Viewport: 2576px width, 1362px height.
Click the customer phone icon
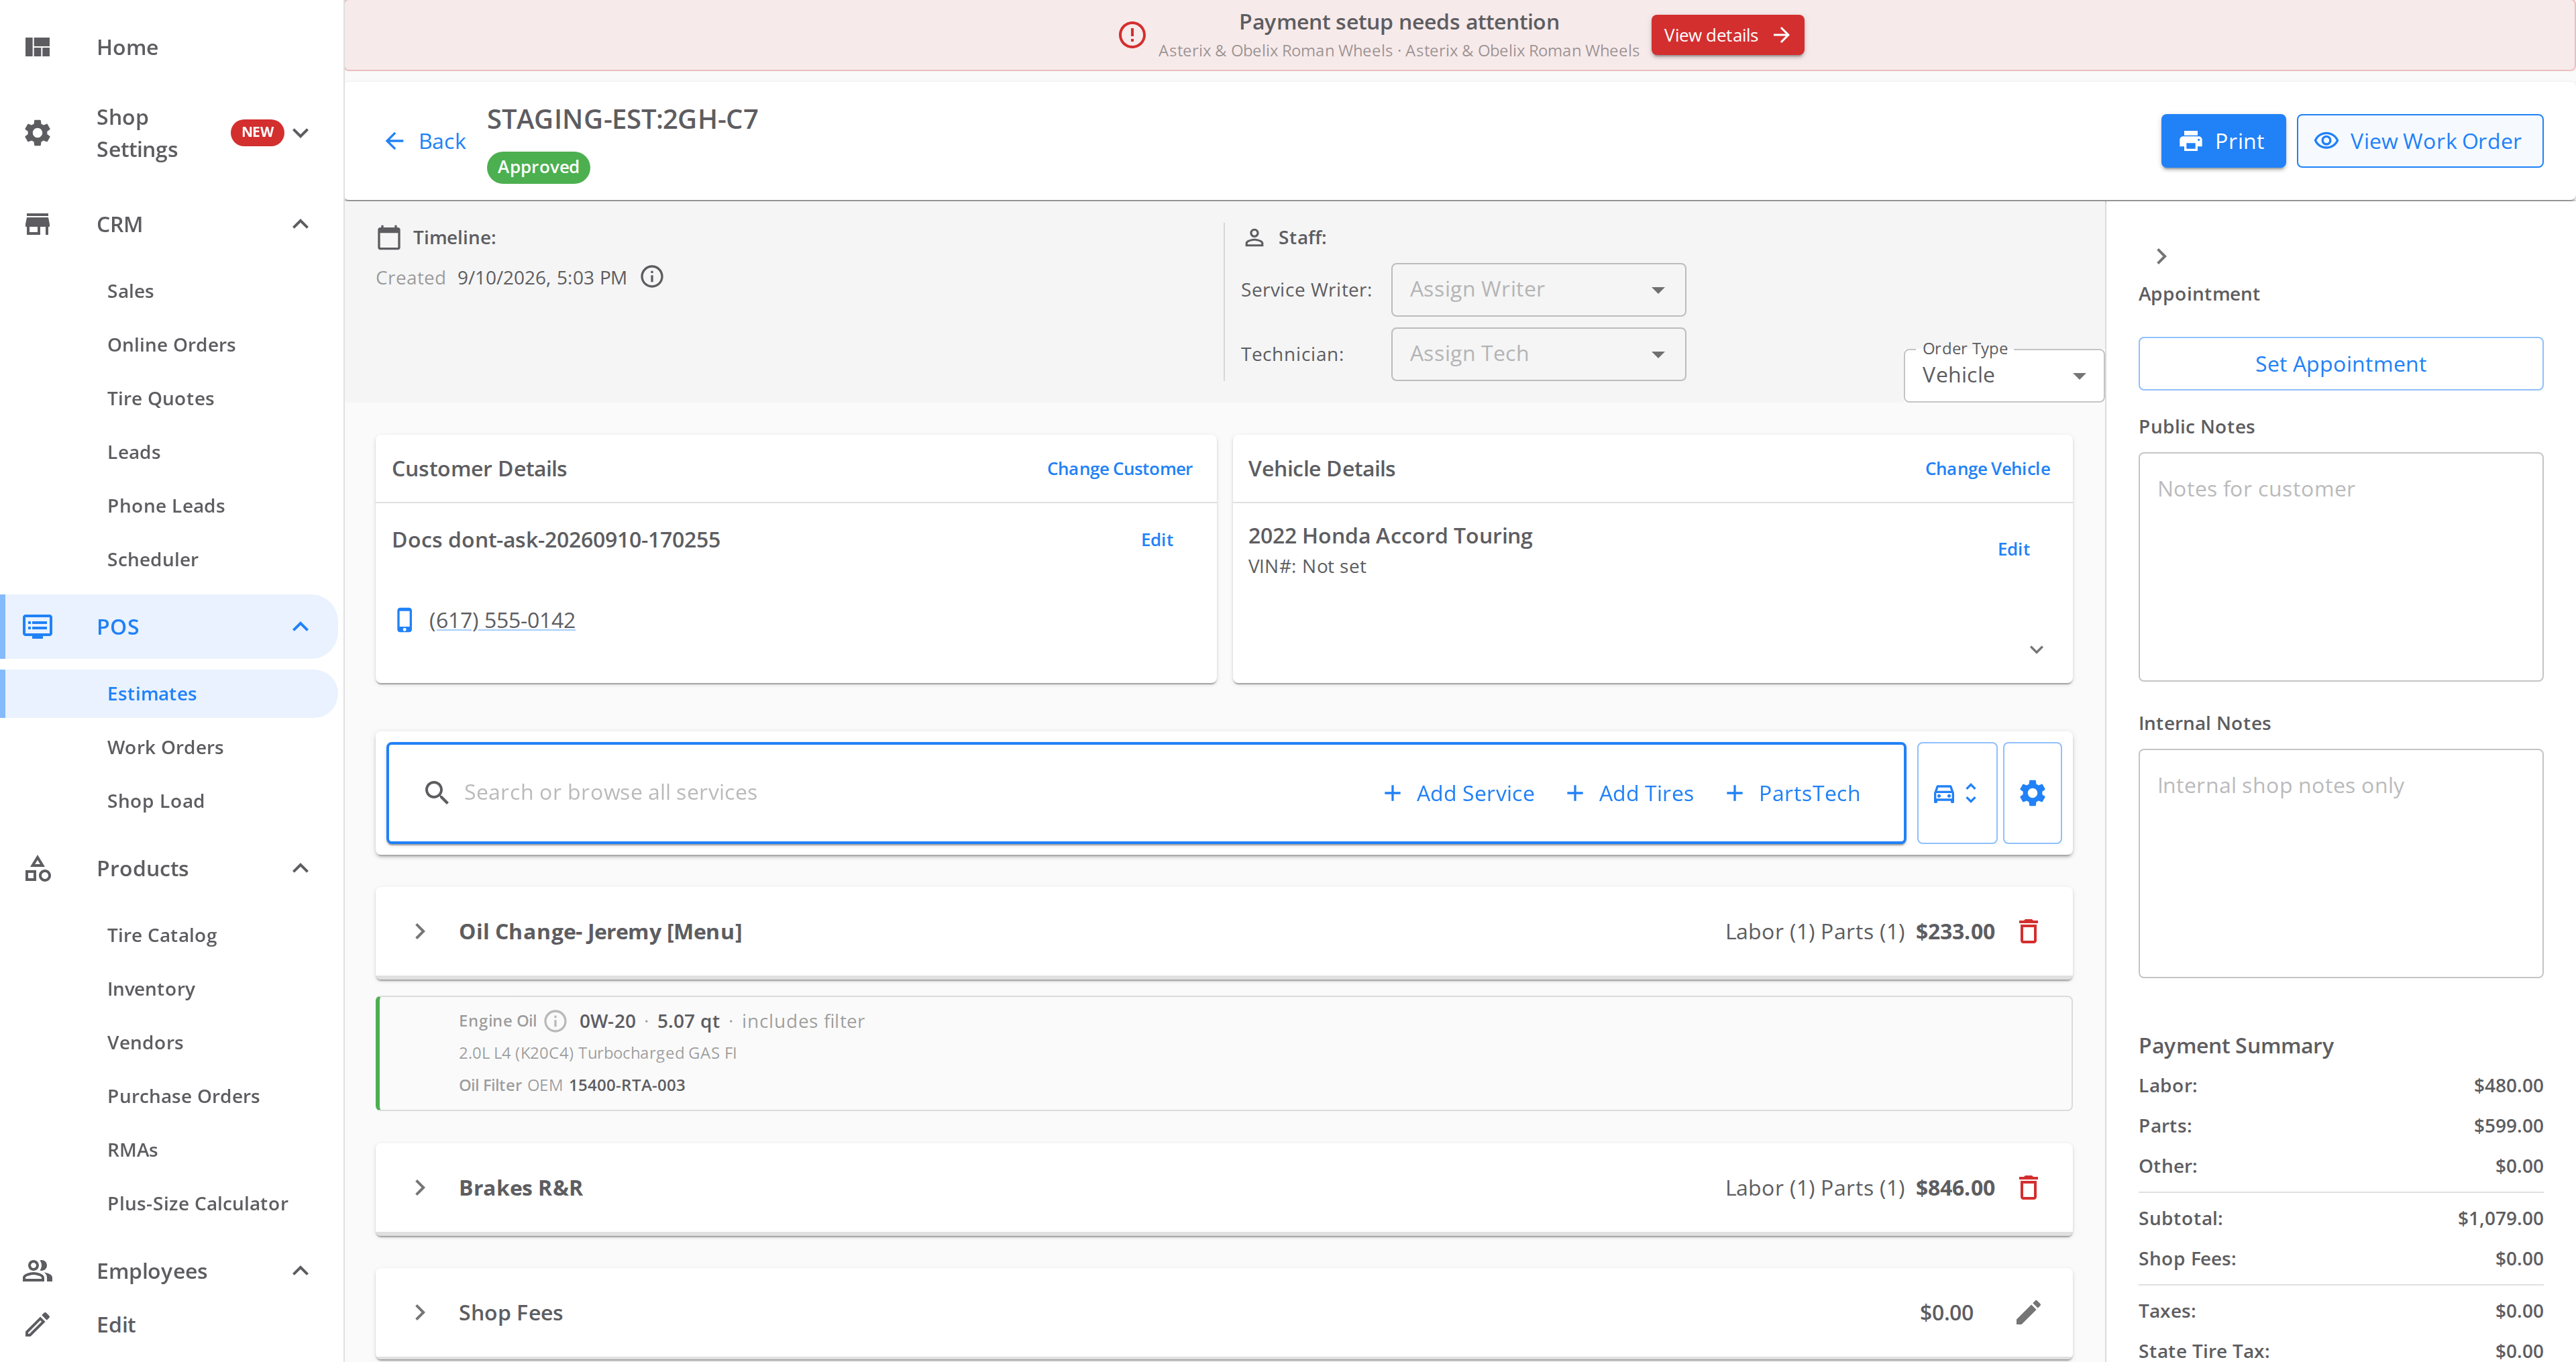coord(404,620)
